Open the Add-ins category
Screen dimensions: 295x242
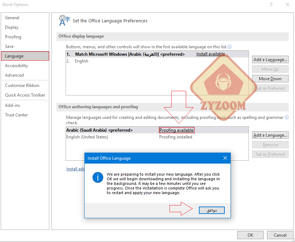(x=25, y=105)
